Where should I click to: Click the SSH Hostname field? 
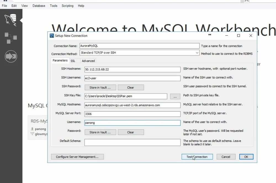tap(132, 69)
